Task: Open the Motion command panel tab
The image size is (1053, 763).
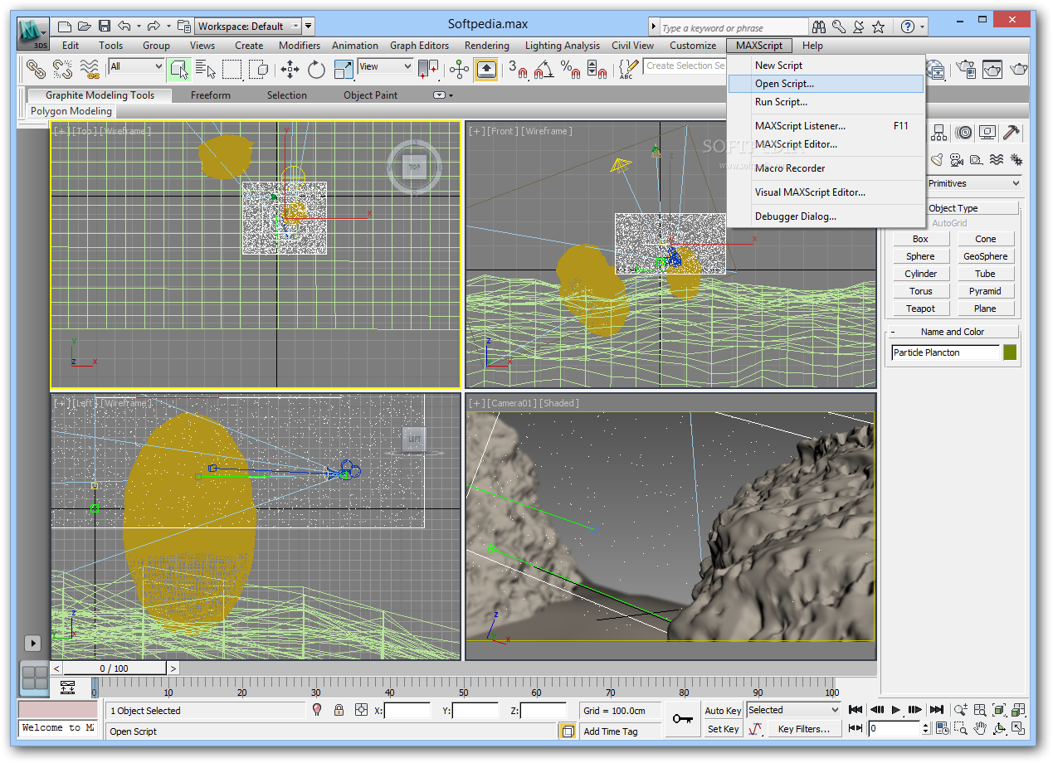Action: pos(963,133)
